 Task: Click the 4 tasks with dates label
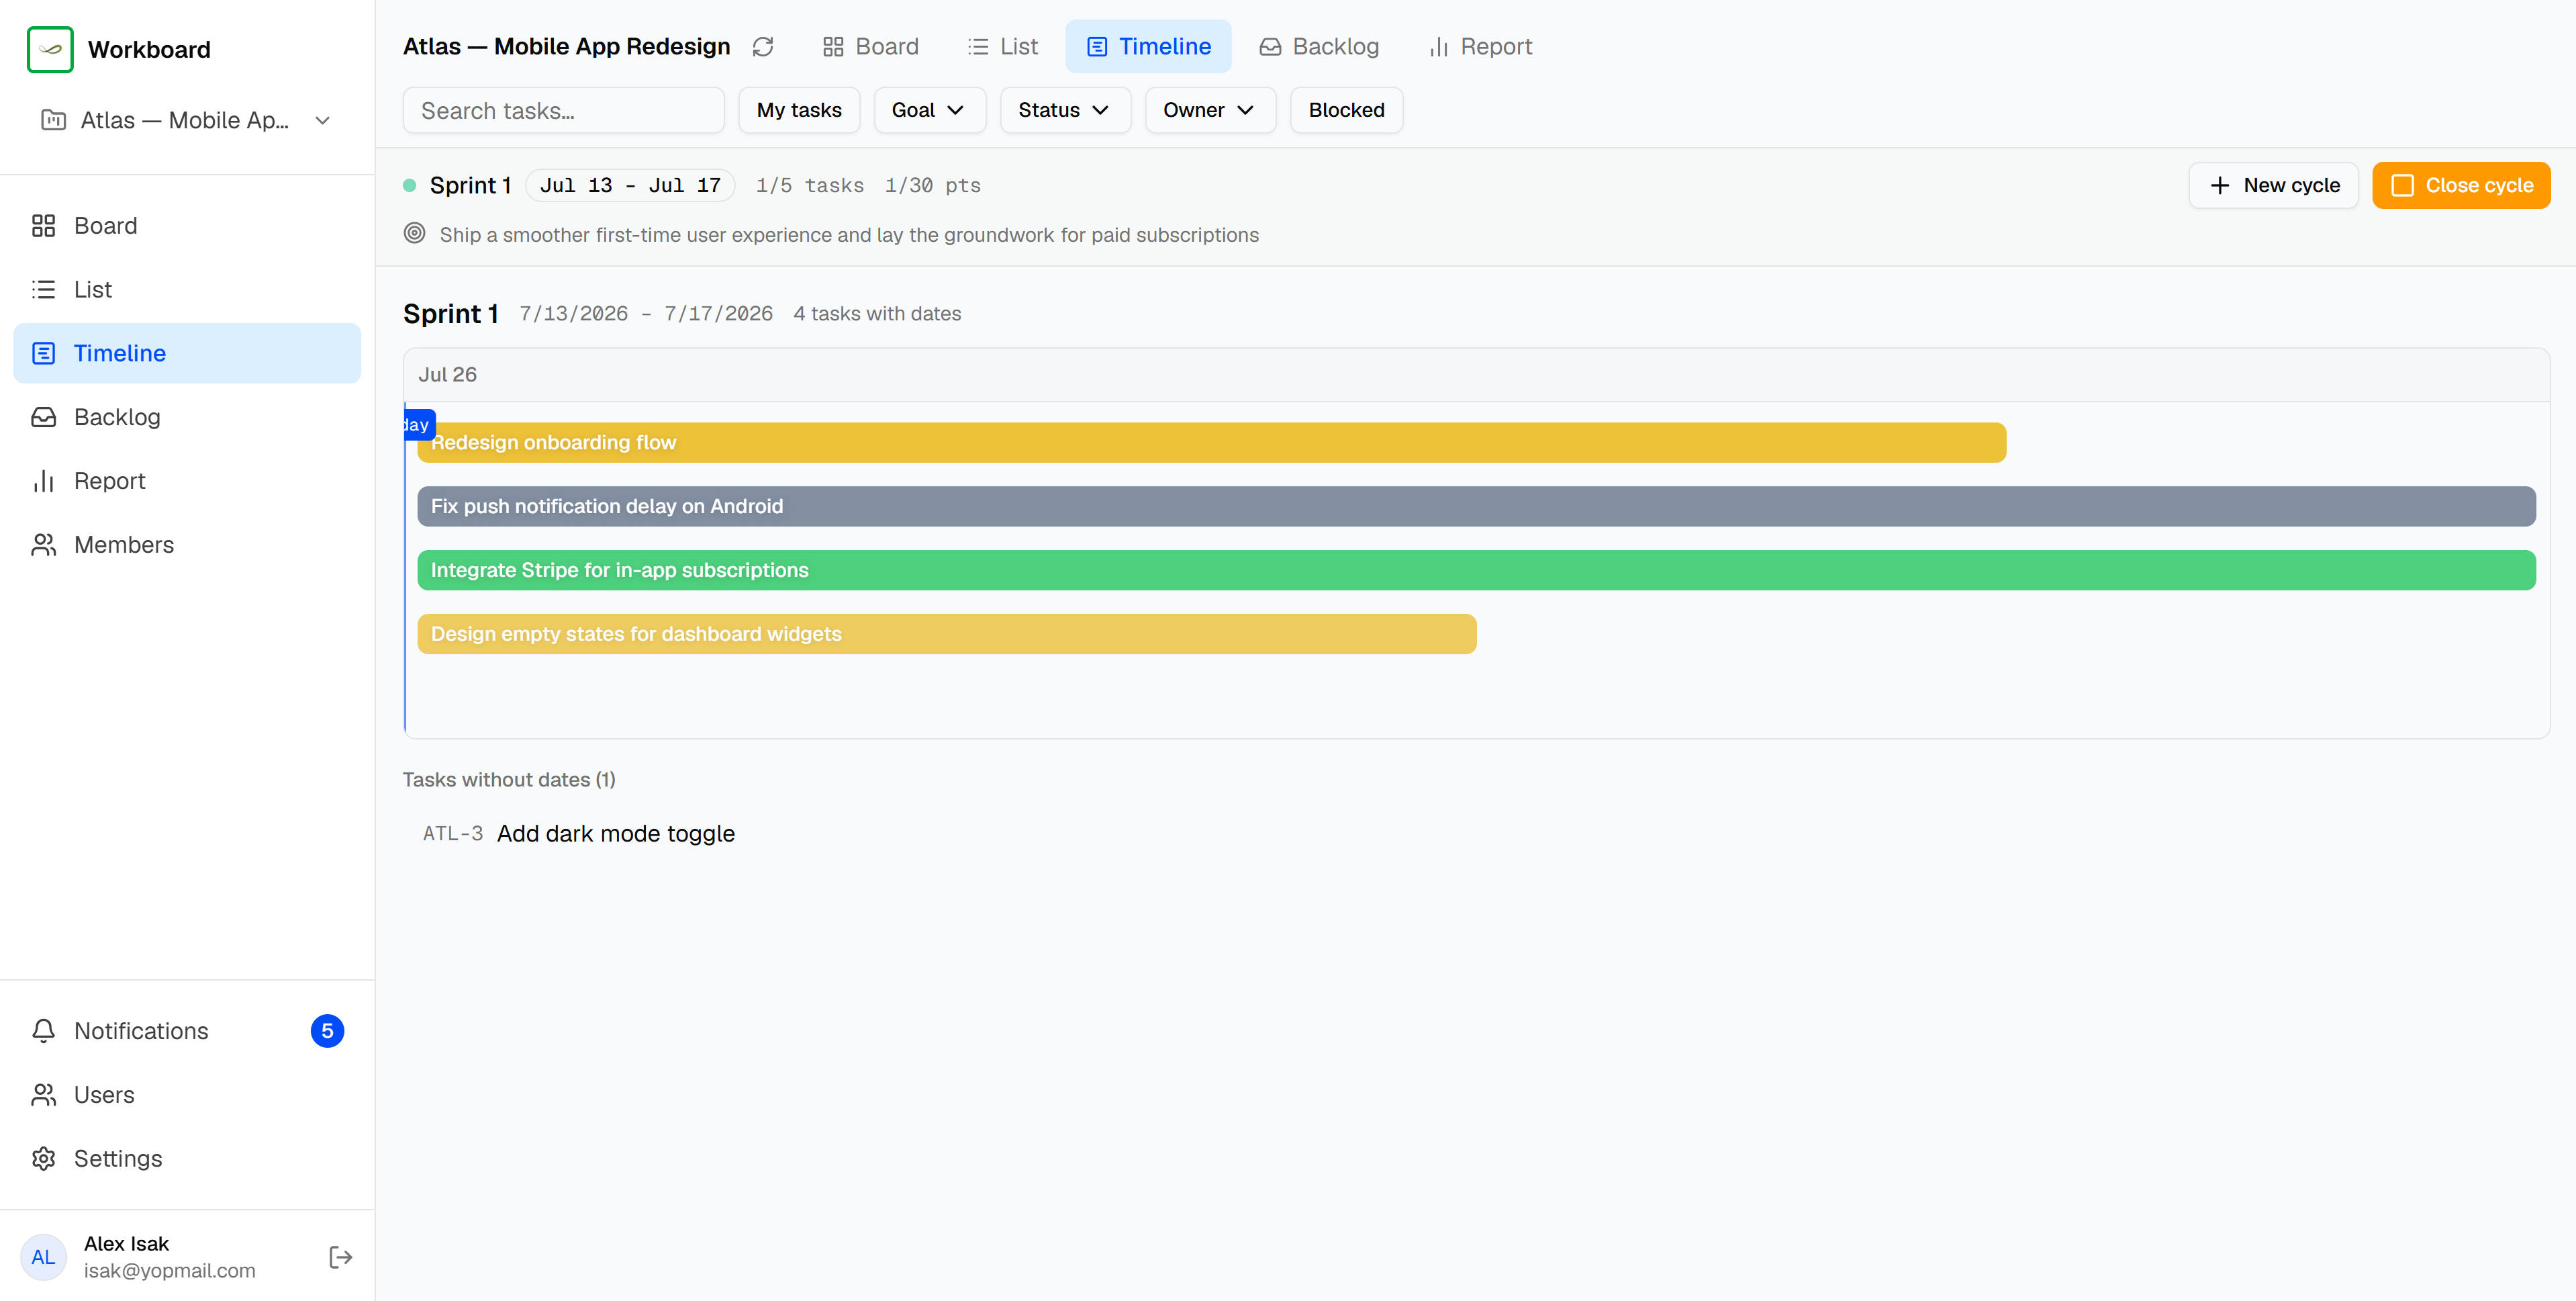tap(877, 314)
